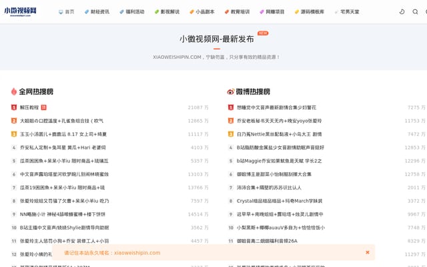427x267 pixels.
Task: Click the rank 2 badge in 全网热搜榜
Action: (14, 121)
